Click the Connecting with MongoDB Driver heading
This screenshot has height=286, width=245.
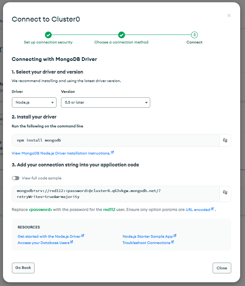click(54, 59)
